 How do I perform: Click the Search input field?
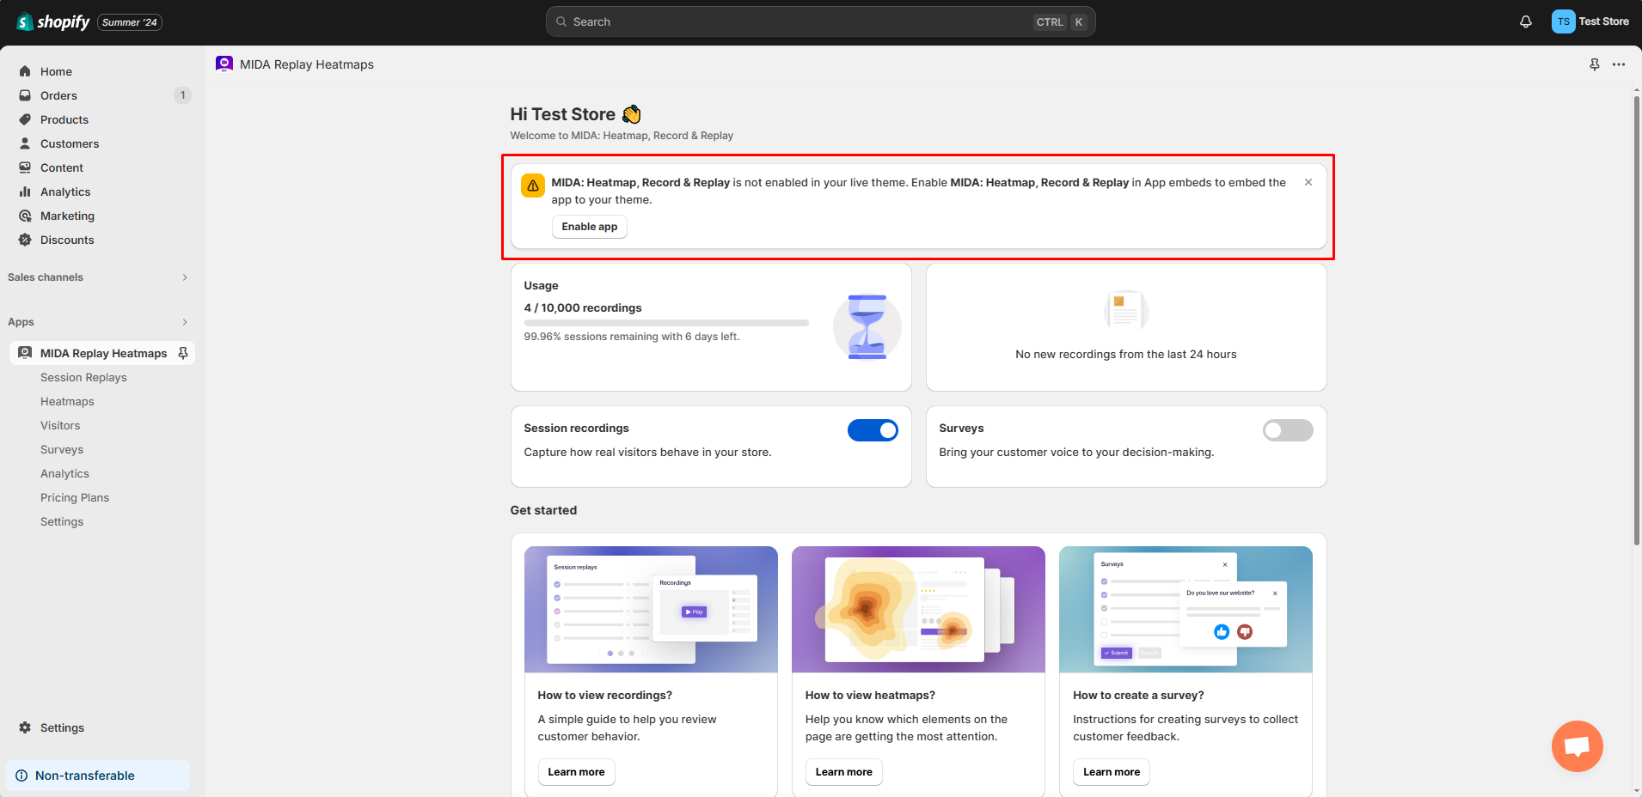pos(800,21)
